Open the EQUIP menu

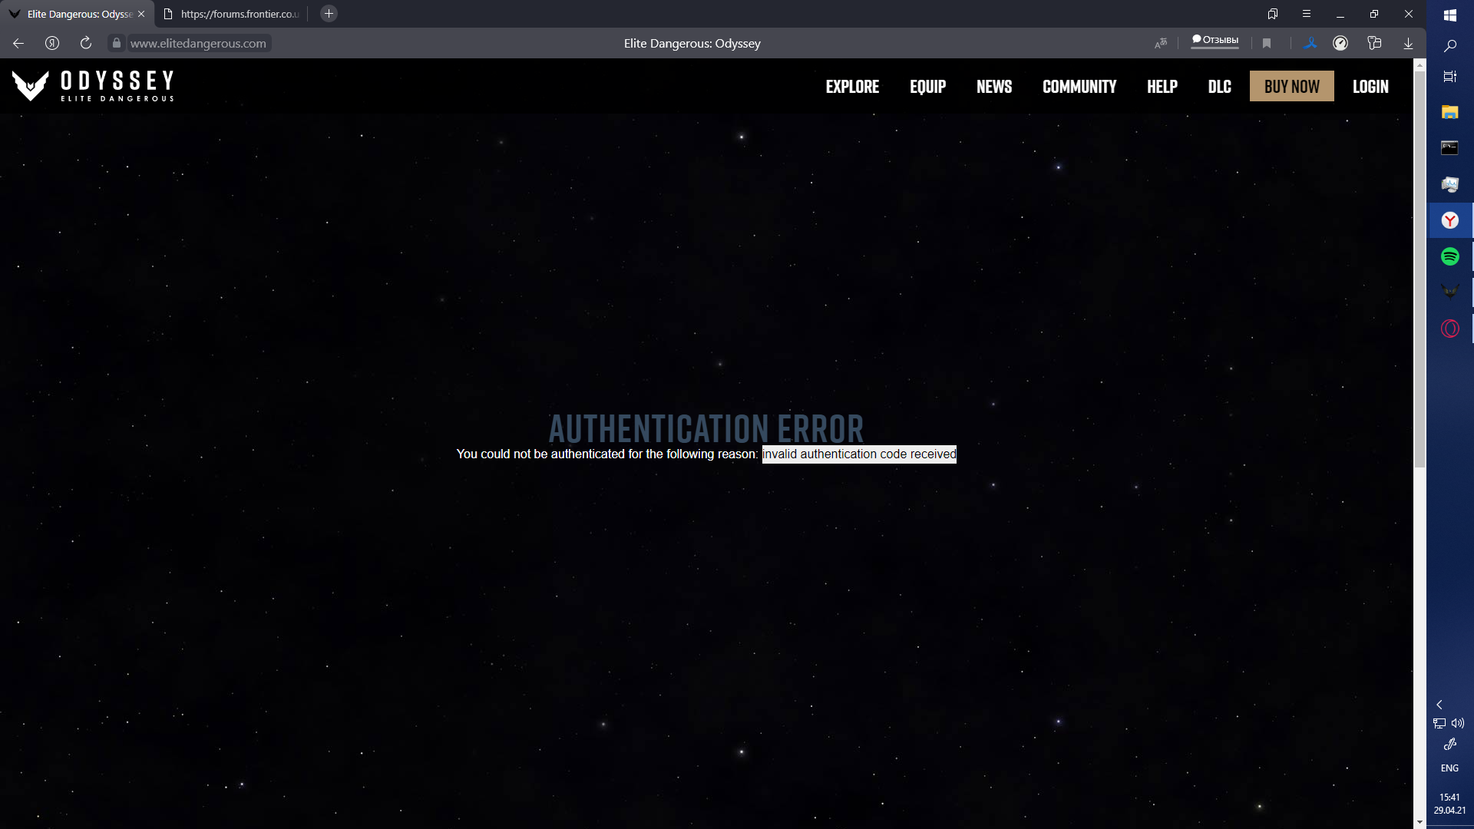point(927,87)
